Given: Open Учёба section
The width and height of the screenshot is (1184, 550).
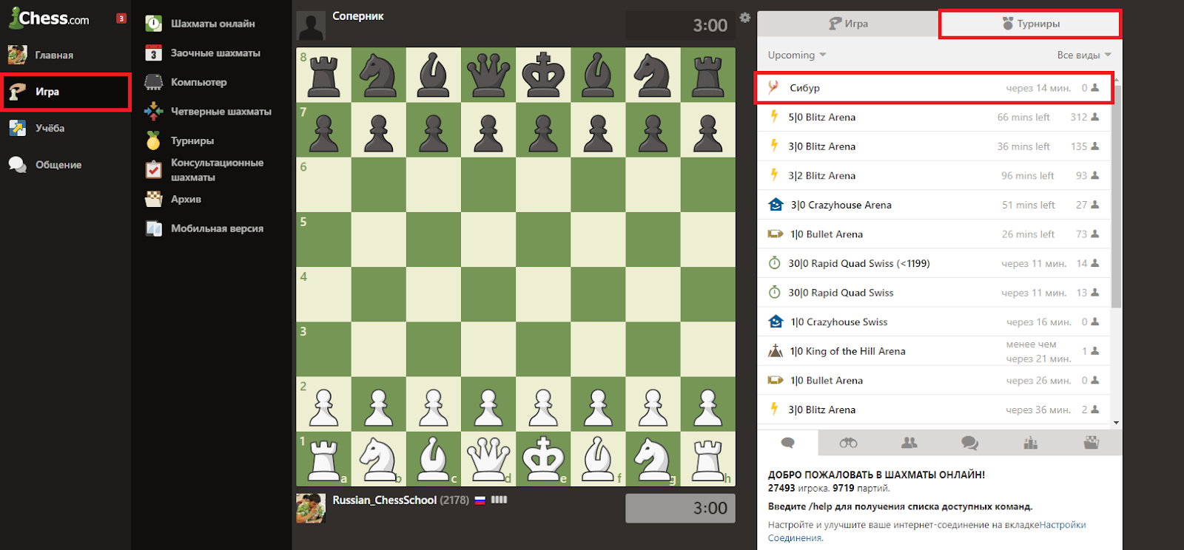Looking at the screenshot, I should coord(50,128).
